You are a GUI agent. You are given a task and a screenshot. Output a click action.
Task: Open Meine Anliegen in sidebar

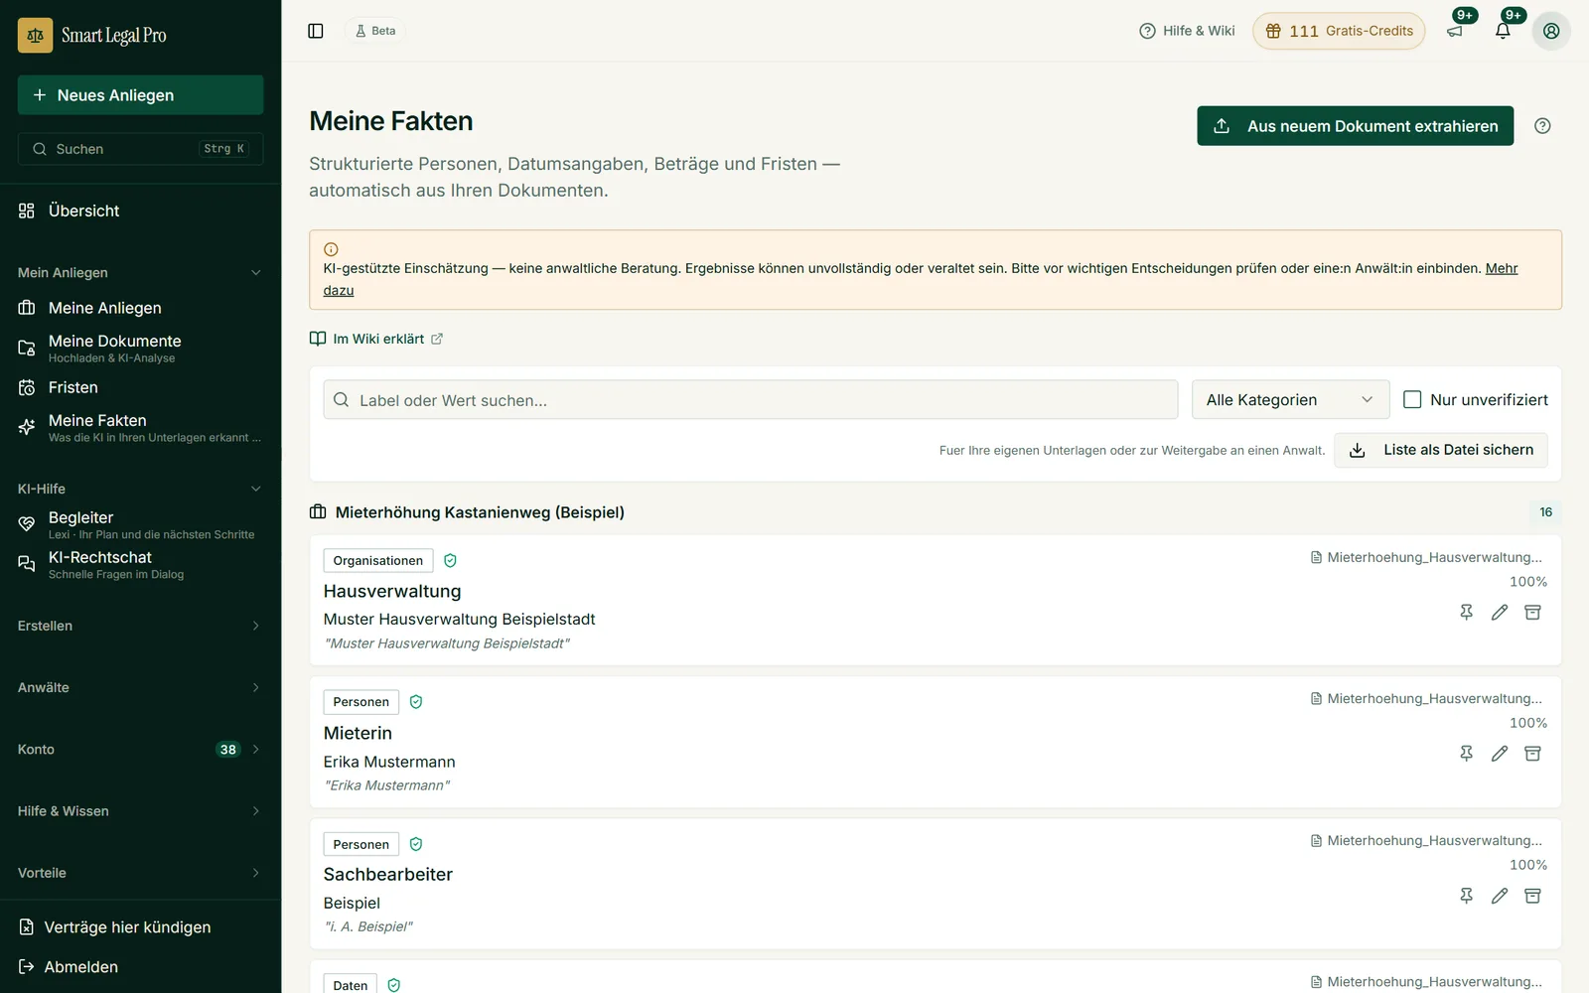(140, 308)
